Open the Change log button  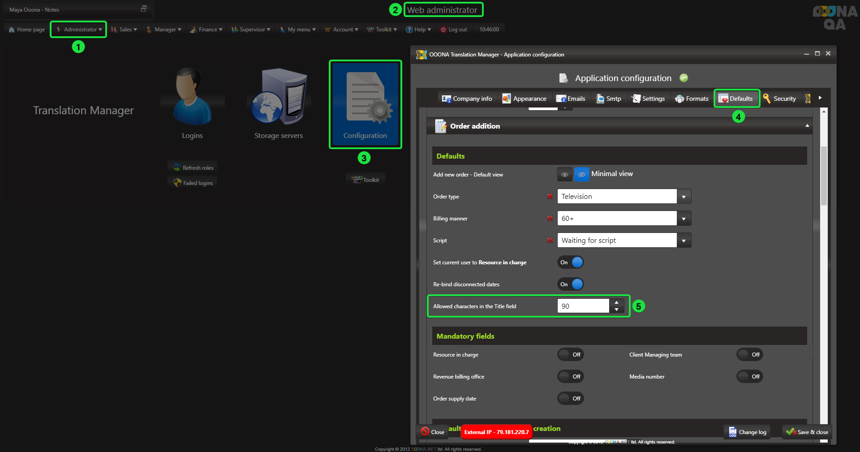[747, 432]
